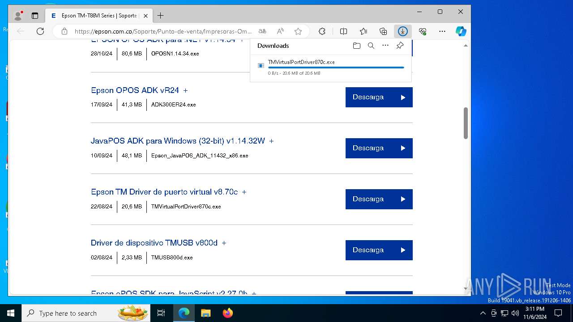Open the volume control tray icon

coord(515,313)
